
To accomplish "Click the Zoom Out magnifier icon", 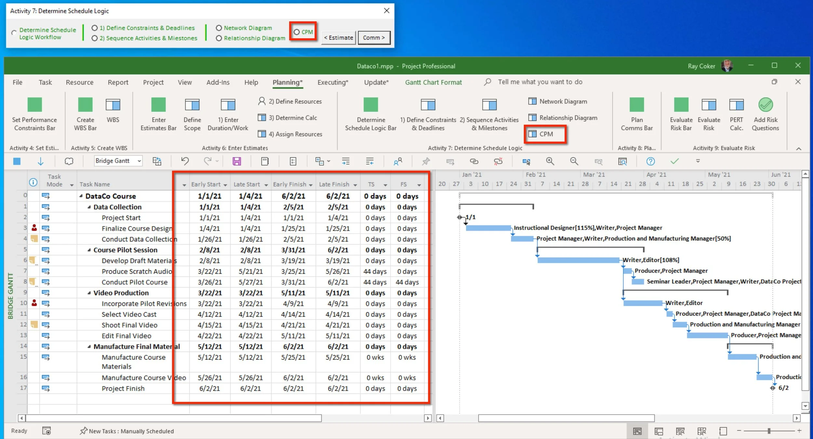I will click(x=574, y=161).
